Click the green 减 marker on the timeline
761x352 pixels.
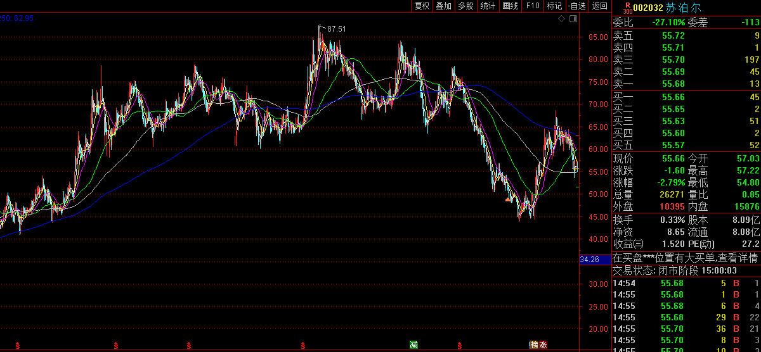coord(413,345)
